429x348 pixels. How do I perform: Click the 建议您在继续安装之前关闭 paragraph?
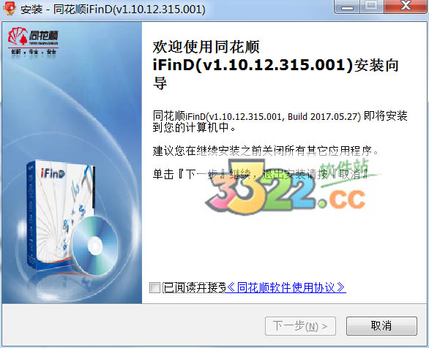266,151
